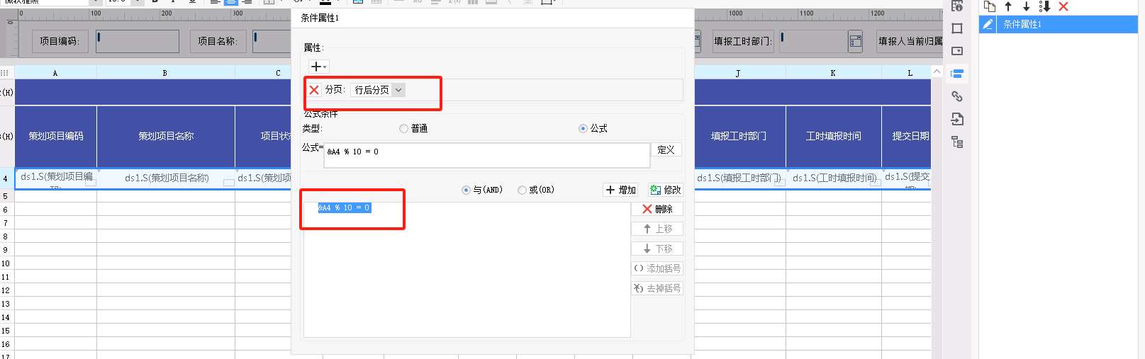Screen dimensions: 1145x359
Task: Click the 工时填报时间 header cell
Action: point(833,136)
